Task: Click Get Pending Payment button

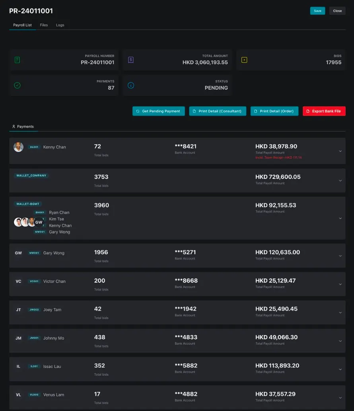Action: coord(158,111)
